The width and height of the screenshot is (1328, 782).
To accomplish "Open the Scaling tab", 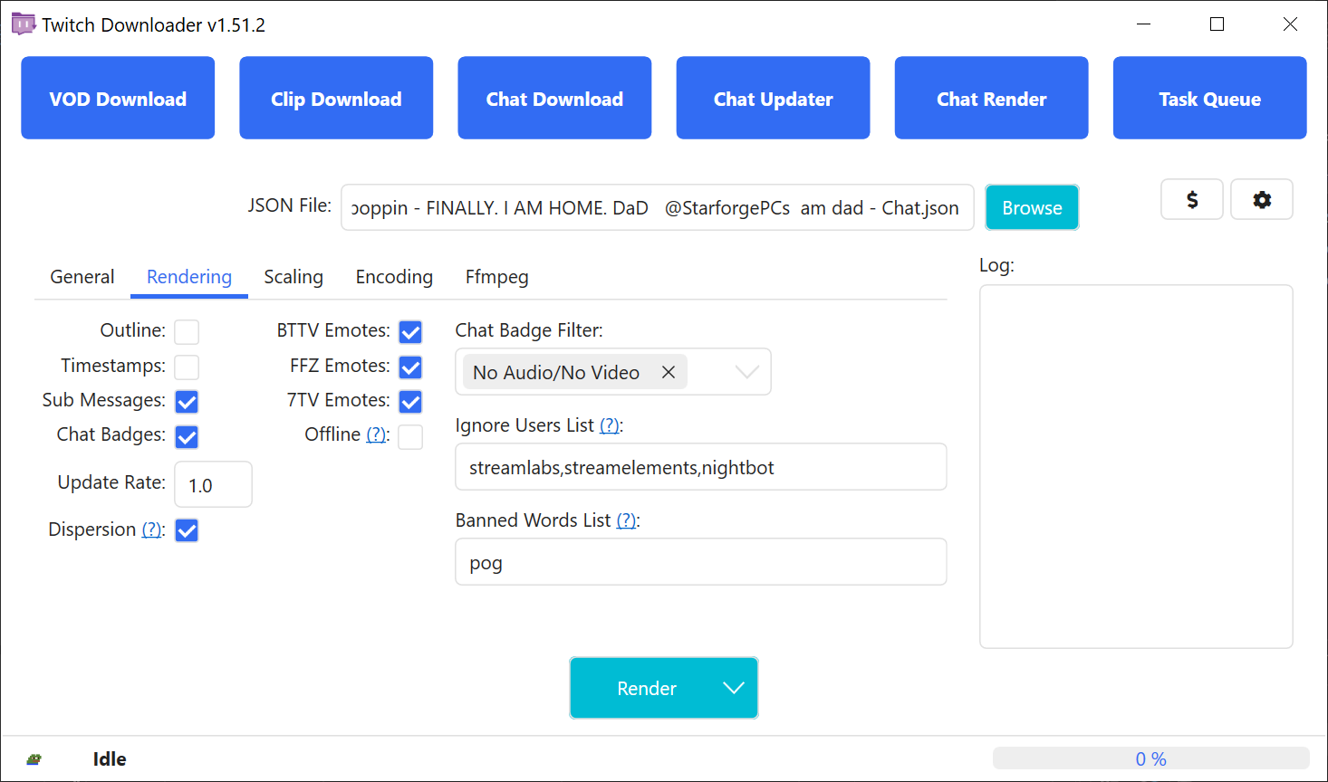I will pos(294,277).
